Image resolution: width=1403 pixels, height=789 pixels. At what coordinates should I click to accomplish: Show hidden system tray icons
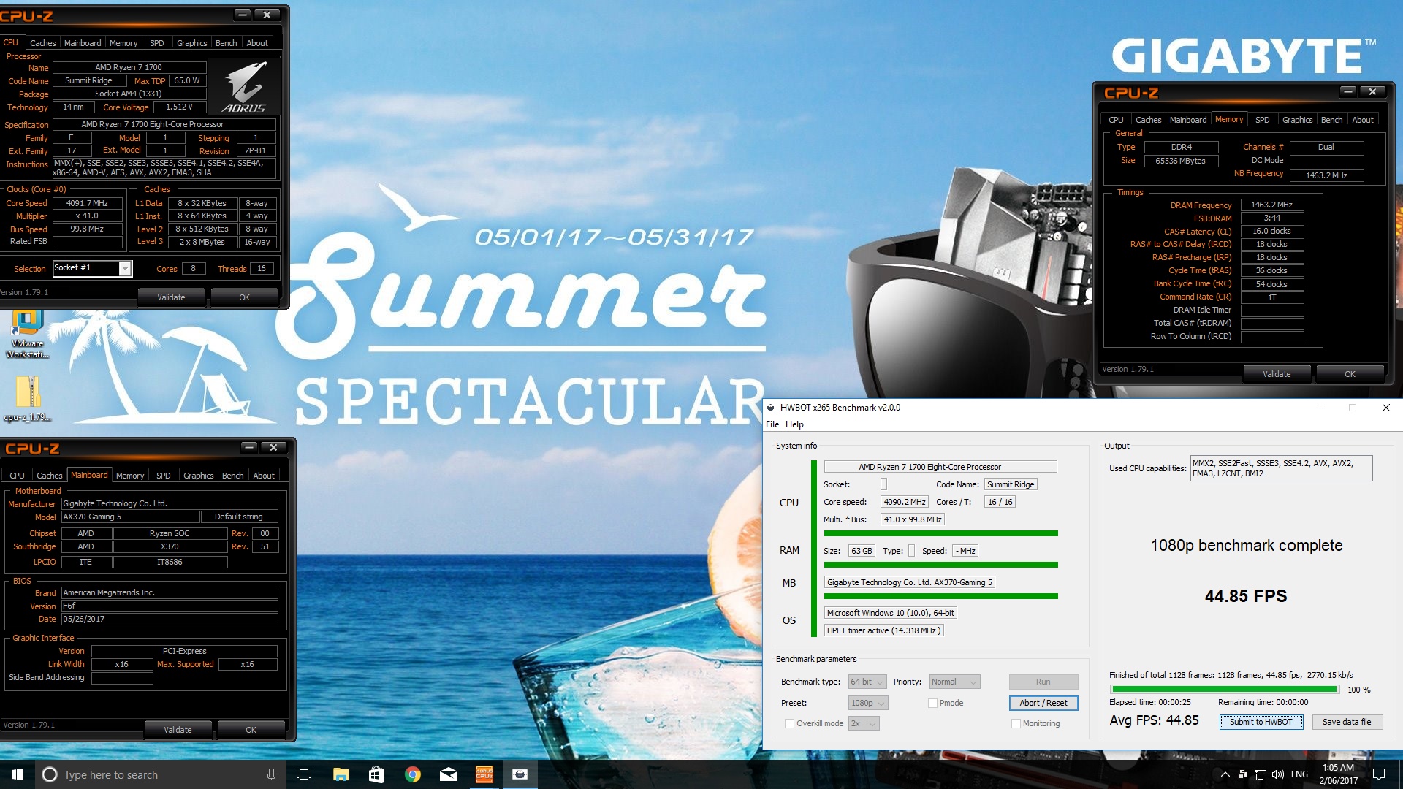coord(1225,774)
